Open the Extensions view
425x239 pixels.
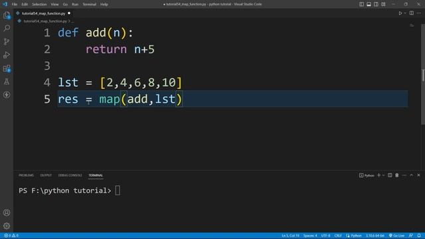coord(7,68)
